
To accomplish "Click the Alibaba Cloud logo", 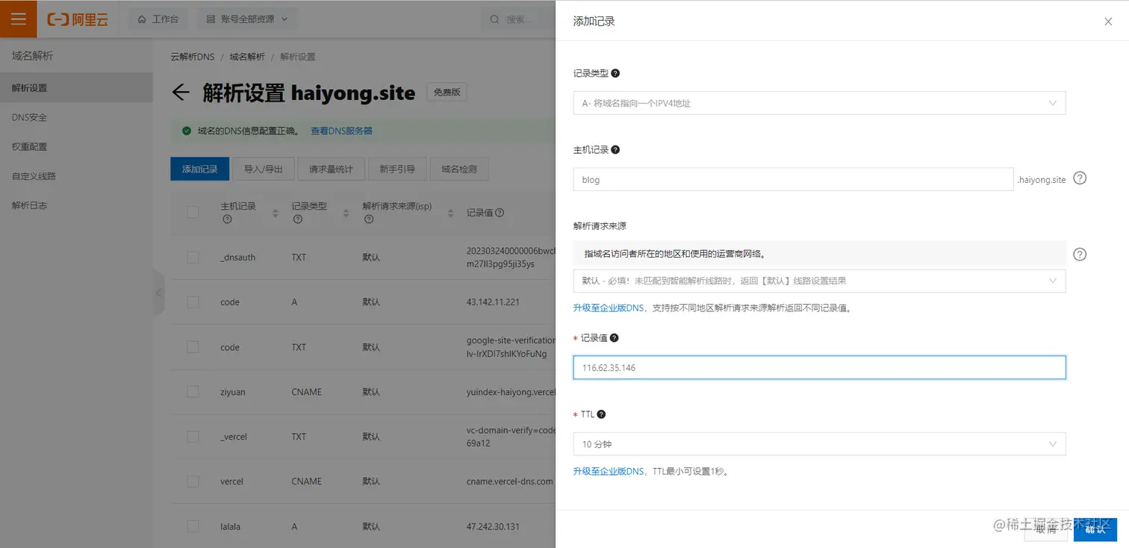I will point(78,19).
